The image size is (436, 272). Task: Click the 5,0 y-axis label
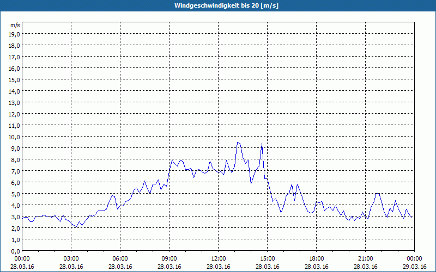(x=16, y=194)
